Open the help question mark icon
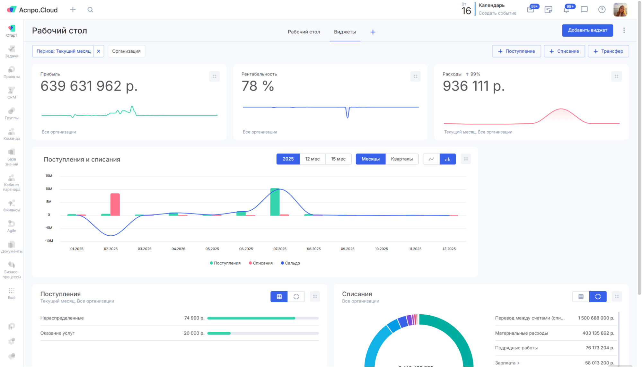Image resolution: width=642 pixels, height=367 pixels. [x=602, y=10]
